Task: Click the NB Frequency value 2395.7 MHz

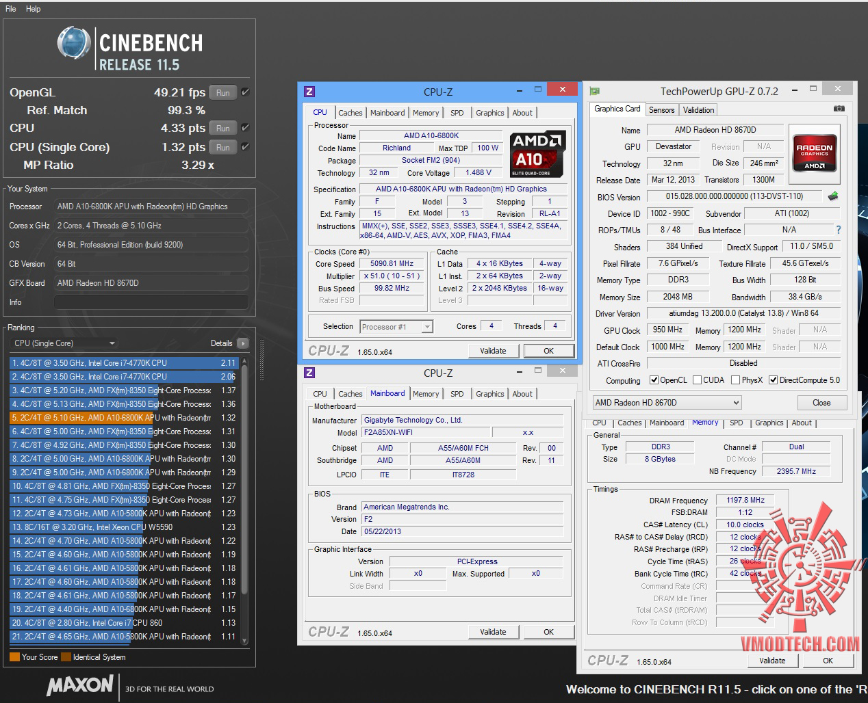Action: tap(796, 471)
